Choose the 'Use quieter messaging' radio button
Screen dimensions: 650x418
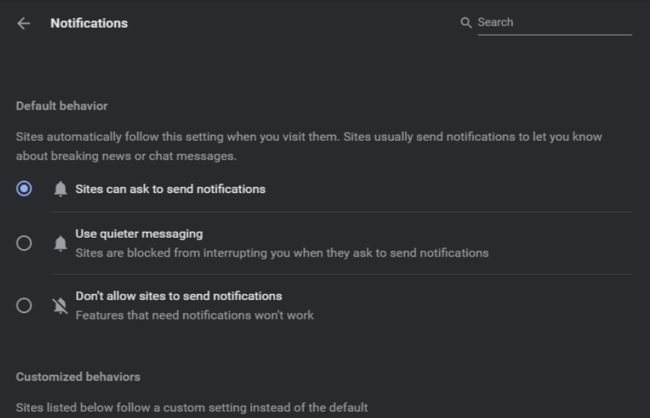tap(24, 243)
